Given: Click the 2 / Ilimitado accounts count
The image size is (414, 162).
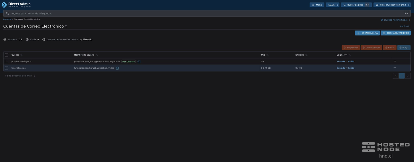Looking at the screenshot, I should 86,39.
